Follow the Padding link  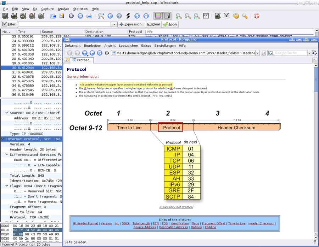point(210,227)
